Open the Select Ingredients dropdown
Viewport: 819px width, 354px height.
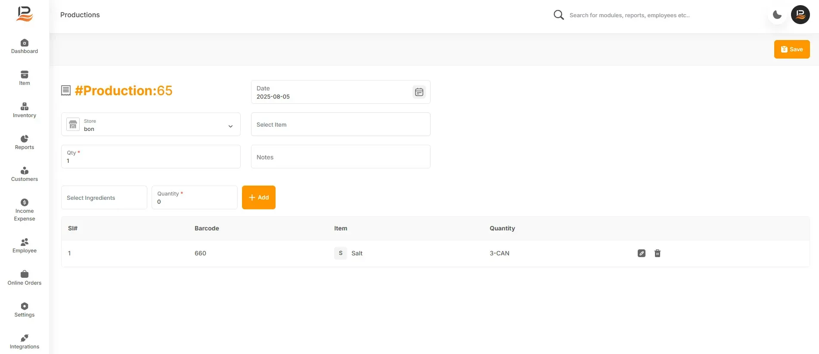click(104, 198)
